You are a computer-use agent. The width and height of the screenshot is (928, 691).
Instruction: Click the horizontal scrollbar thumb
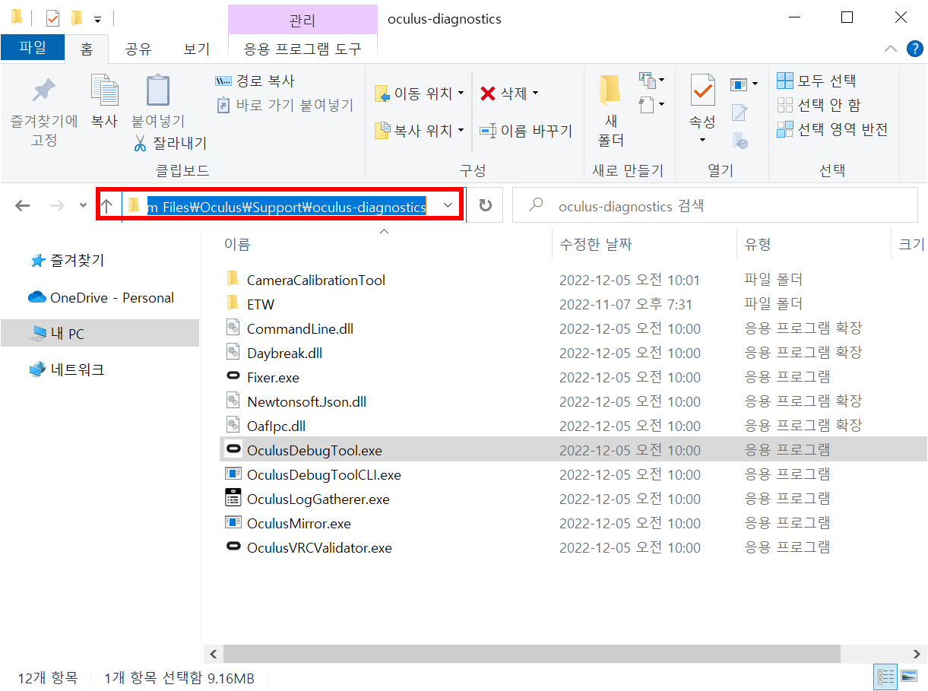[532, 654]
